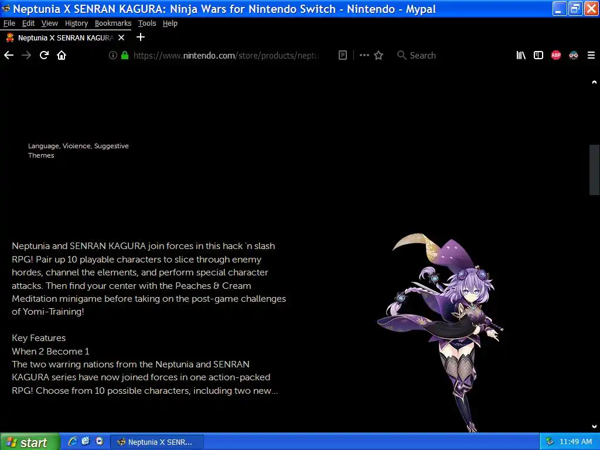Viewport: 600px width, 450px height.
Task: Click the 'Neptunia and SENRAN KAGURA join forces' line
Action: [x=144, y=246]
